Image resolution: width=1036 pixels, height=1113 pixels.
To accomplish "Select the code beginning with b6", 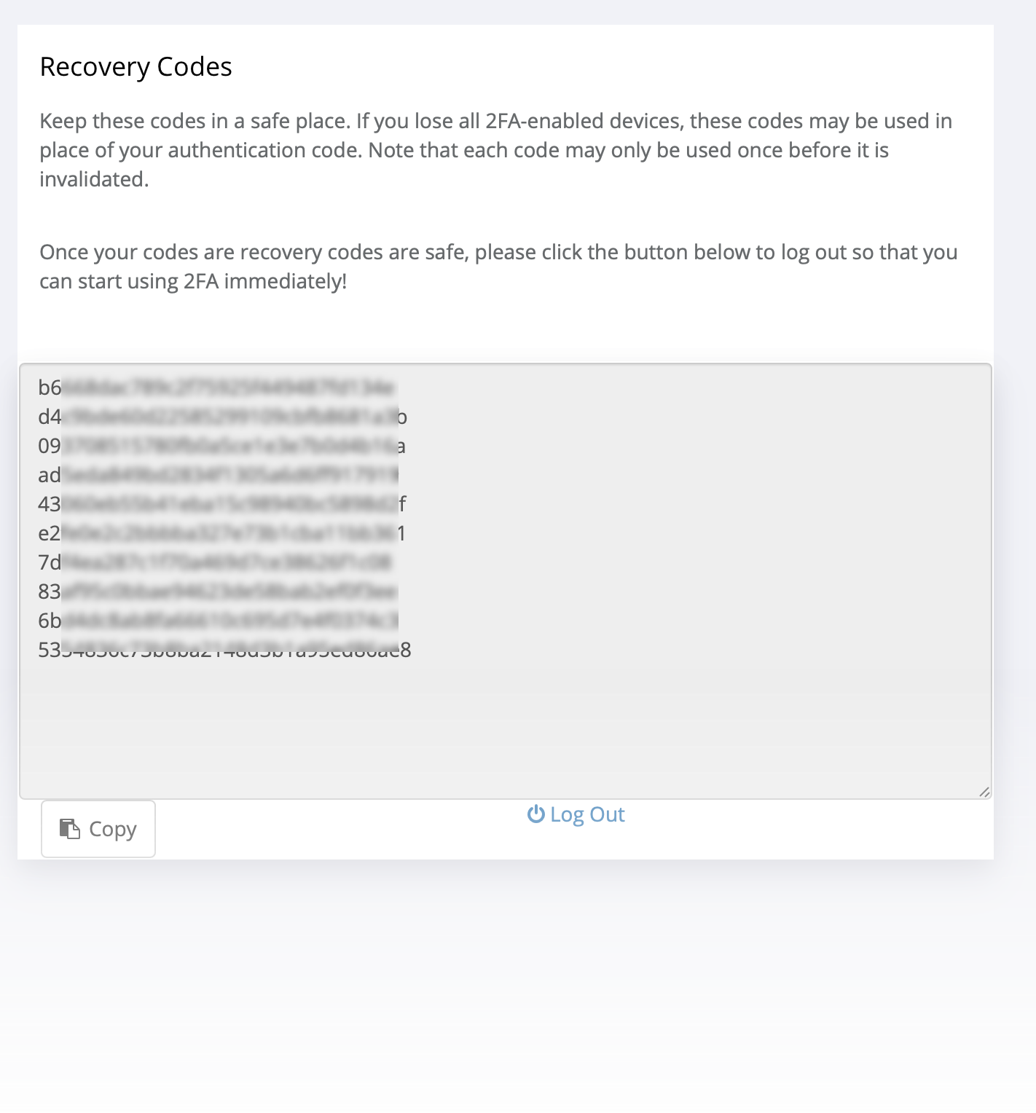I will (x=219, y=388).
